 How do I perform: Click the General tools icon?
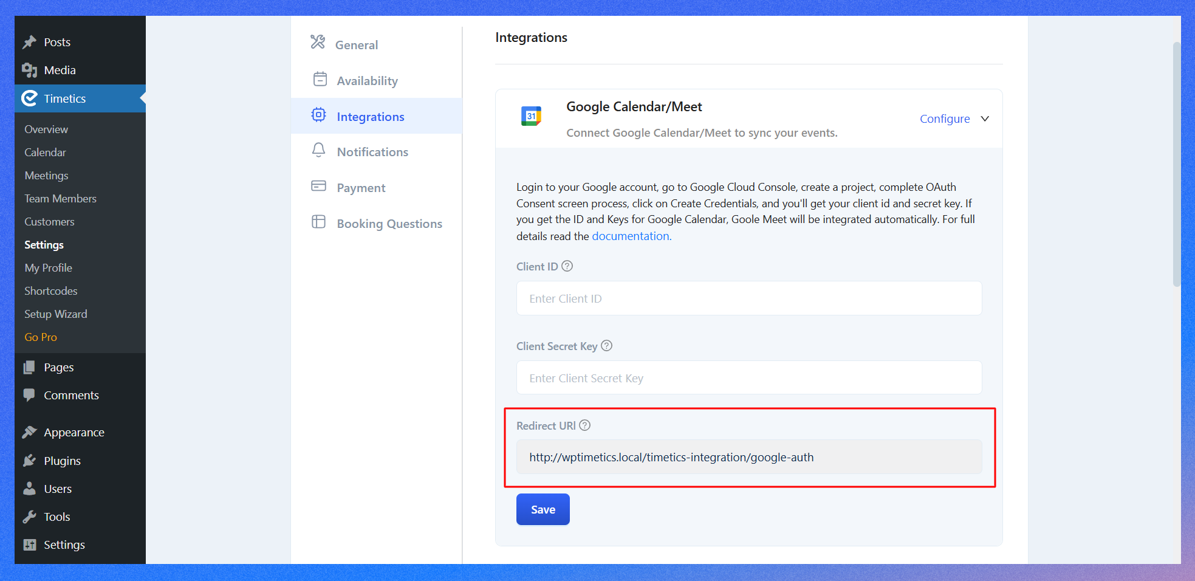(318, 42)
